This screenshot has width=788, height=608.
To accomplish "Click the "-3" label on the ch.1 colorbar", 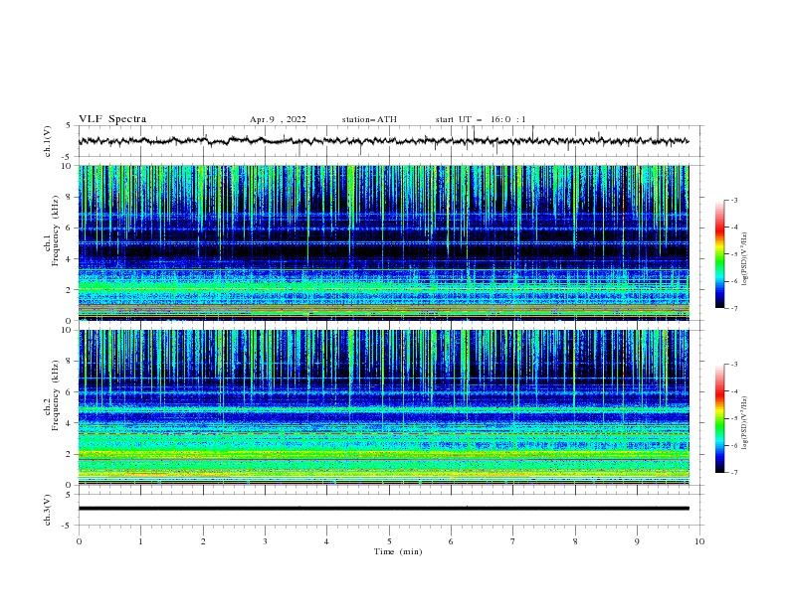I will tap(734, 200).
